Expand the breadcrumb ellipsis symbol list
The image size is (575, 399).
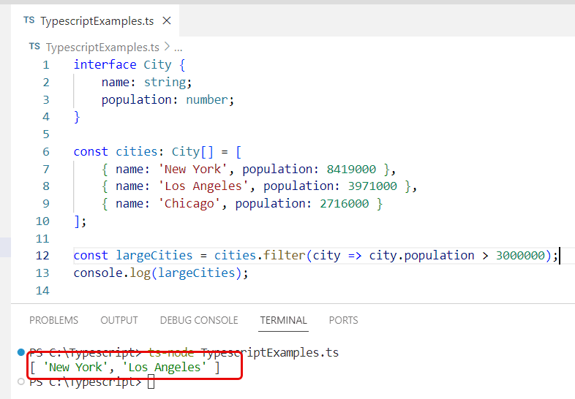point(178,47)
